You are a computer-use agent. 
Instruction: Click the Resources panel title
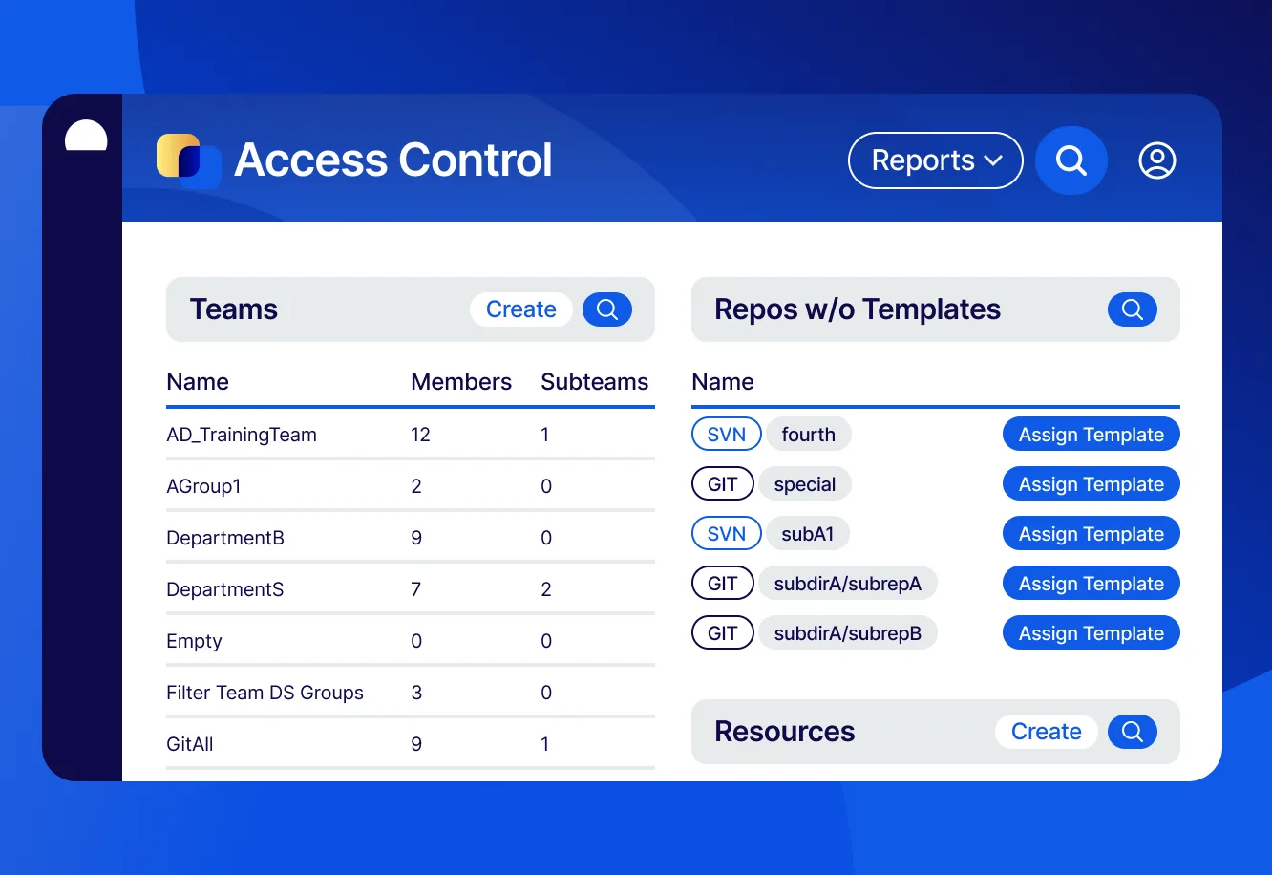coord(785,732)
